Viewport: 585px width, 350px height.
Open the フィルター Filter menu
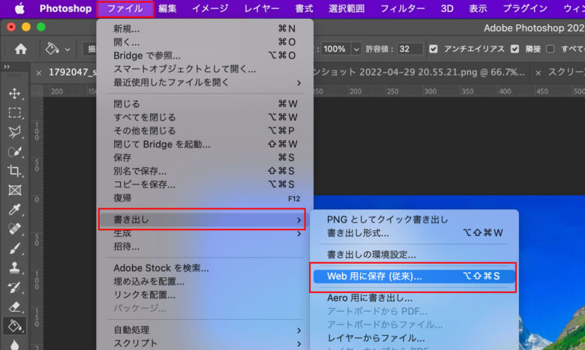click(x=403, y=8)
